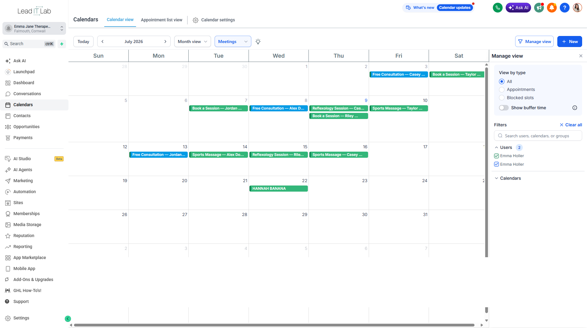Click buffer time info icon
Viewport: 587px width, 328px height.
pyautogui.click(x=574, y=108)
